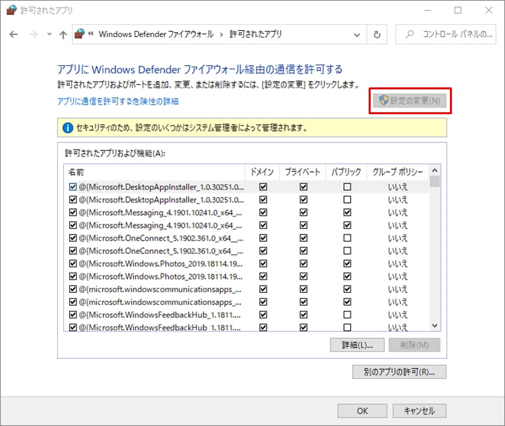Sort by the グループ ポリシー column header
This screenshot has width=505, height=426.
[398, 172]
